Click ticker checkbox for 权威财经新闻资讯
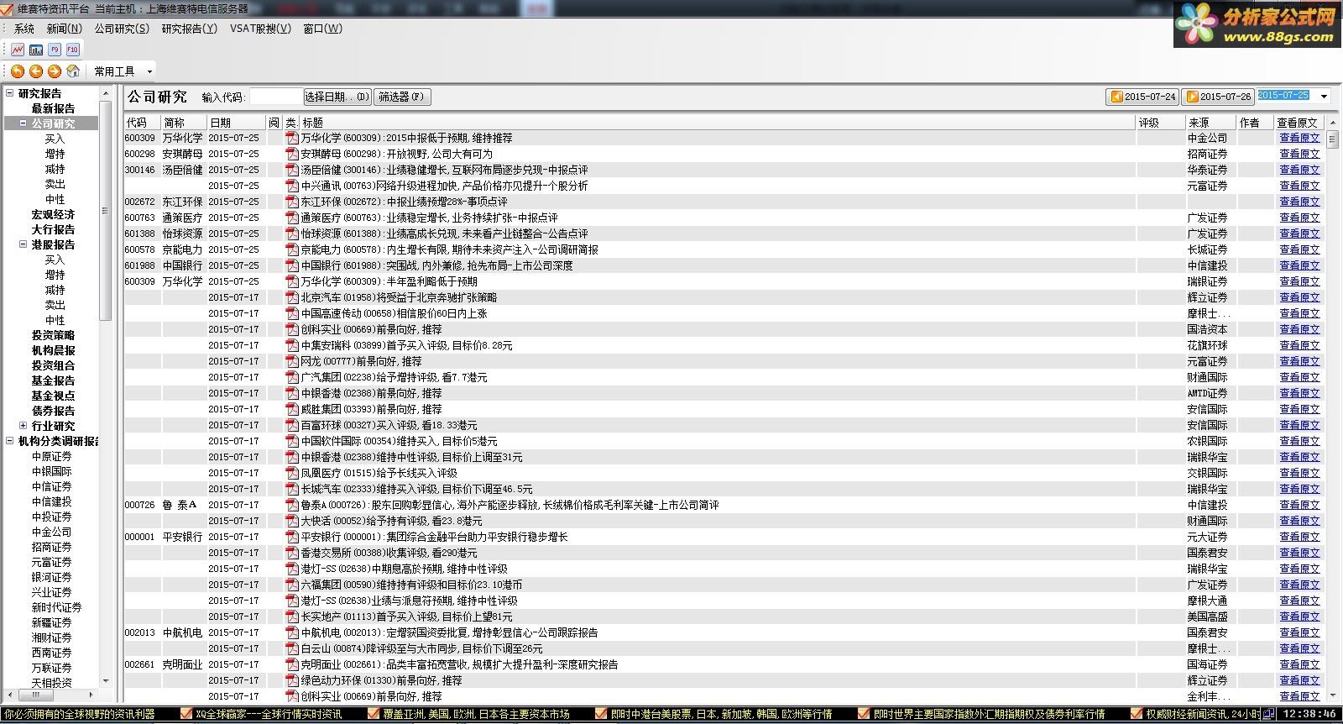 click(x=1137, y=714)
